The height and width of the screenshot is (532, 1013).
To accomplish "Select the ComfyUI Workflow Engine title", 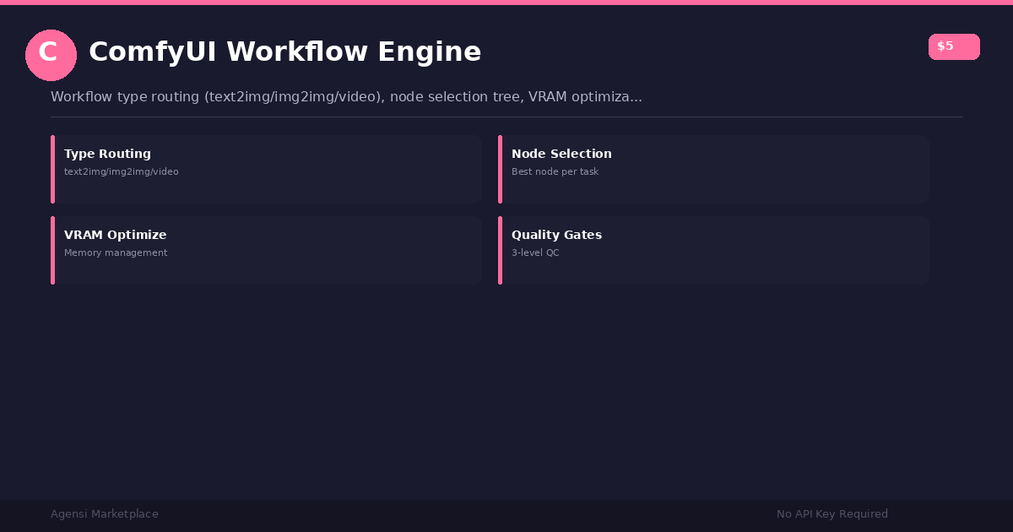I will tap(284, 52).
